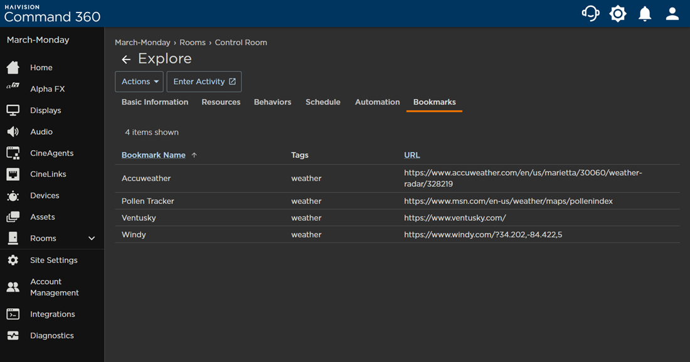
Task: Open Diagnostics from the sidebar
Action: (x=52, y=336)
